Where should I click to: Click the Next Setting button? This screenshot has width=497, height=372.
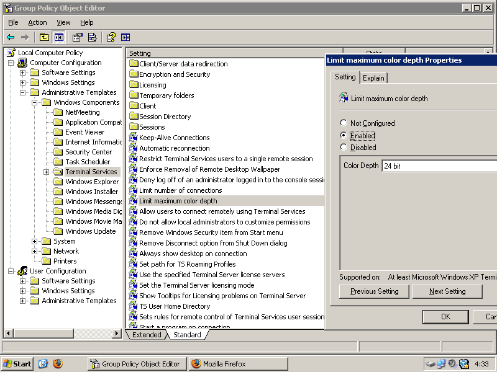coord(447,291)
